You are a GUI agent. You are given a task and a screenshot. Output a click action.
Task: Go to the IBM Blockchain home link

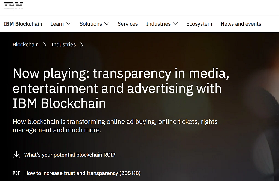[23, 24]
